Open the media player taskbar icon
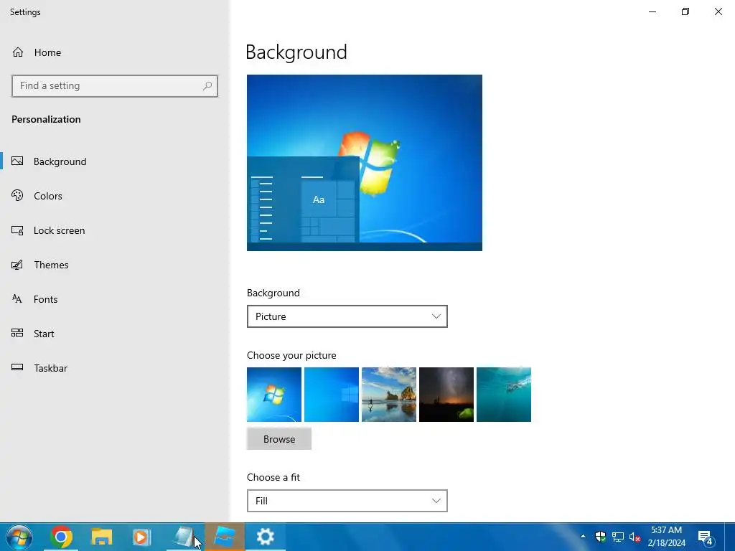The height and width of the screenshot is (551, 735). (x=141, y=537)
